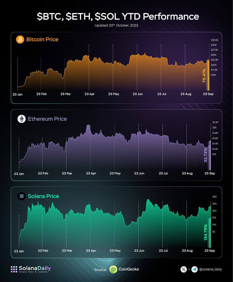Click the $22.5K Bitcoin price tick
233x282 pixels.
pyautogui.click(x=215, y=60)
